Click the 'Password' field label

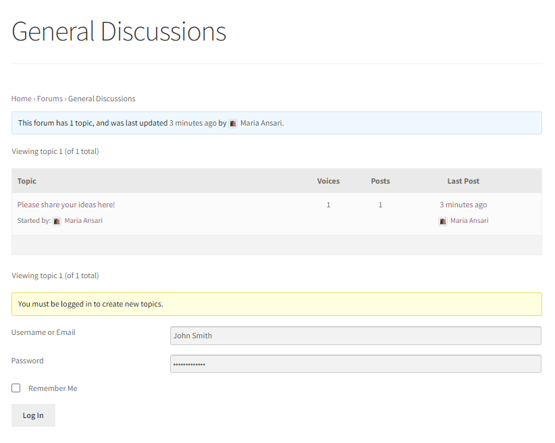point(27,361)
